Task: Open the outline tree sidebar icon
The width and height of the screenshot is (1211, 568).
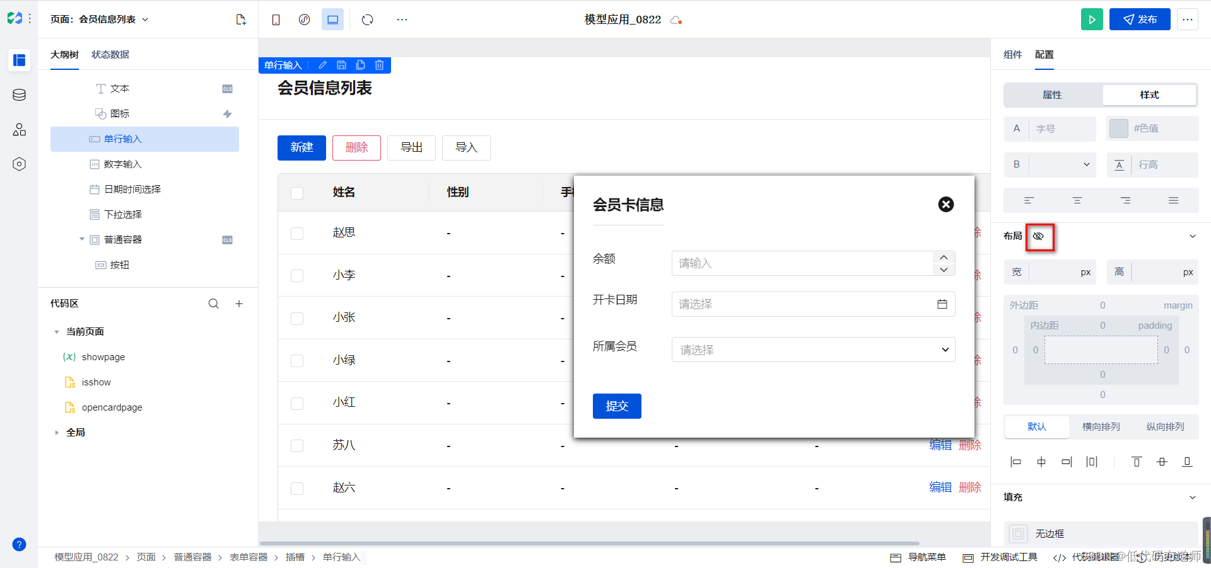Action: pyautogui.click(x=19, y=60)
